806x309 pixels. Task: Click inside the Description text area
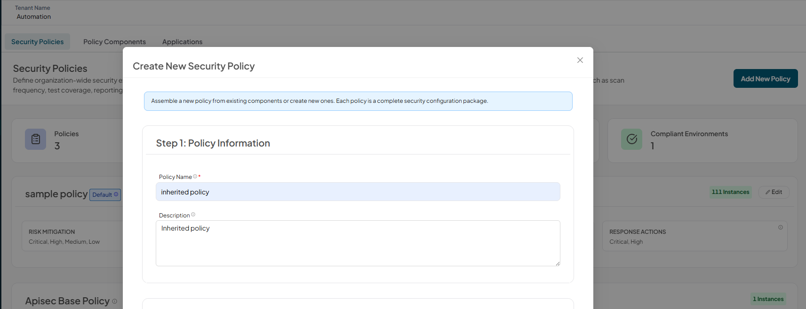(358, 243)
